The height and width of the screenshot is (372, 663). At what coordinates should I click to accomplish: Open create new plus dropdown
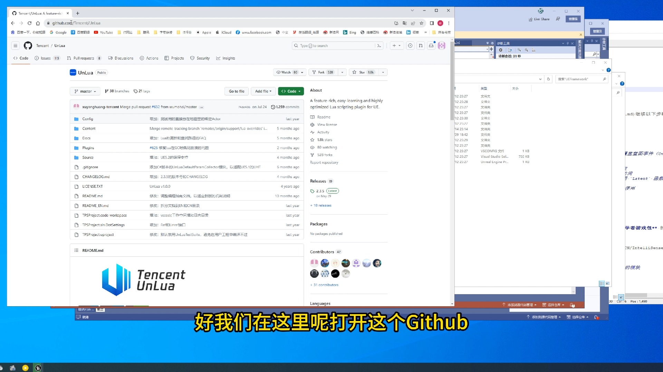[x=396, y=45]
